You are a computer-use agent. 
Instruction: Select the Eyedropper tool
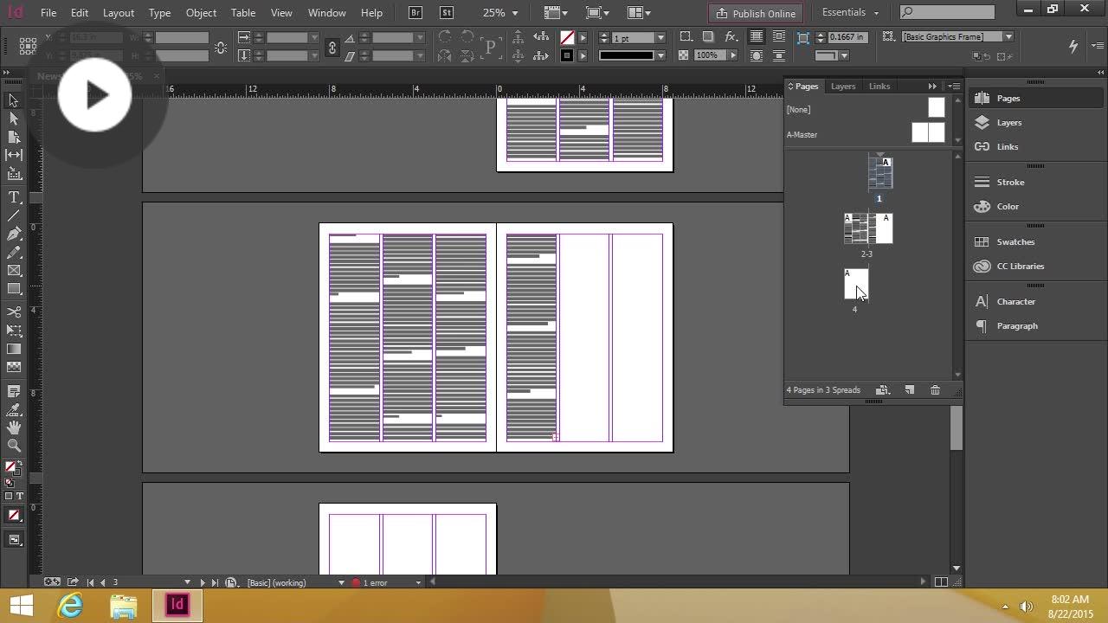tap(14, 409)
